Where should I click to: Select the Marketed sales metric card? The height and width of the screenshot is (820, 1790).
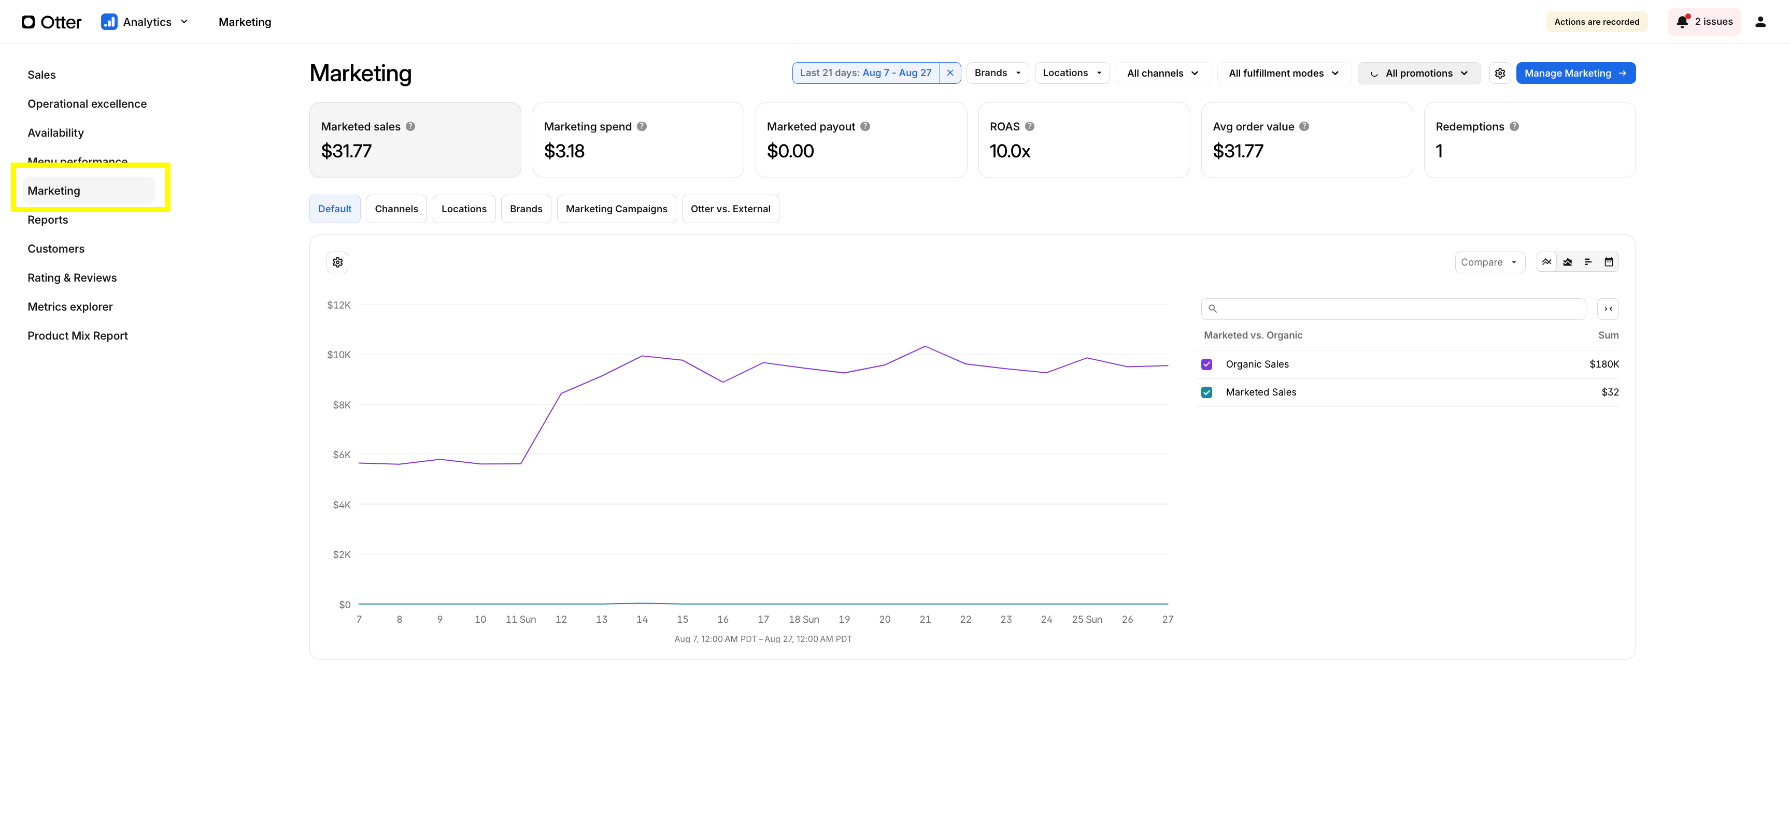click(415, 140)
